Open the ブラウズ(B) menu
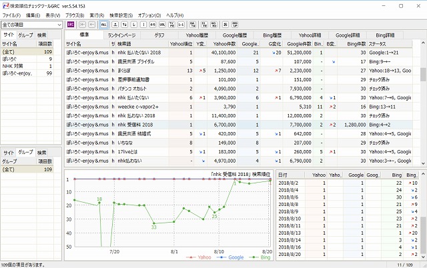Screen dimensions: 427x268 tap(75, 15)
